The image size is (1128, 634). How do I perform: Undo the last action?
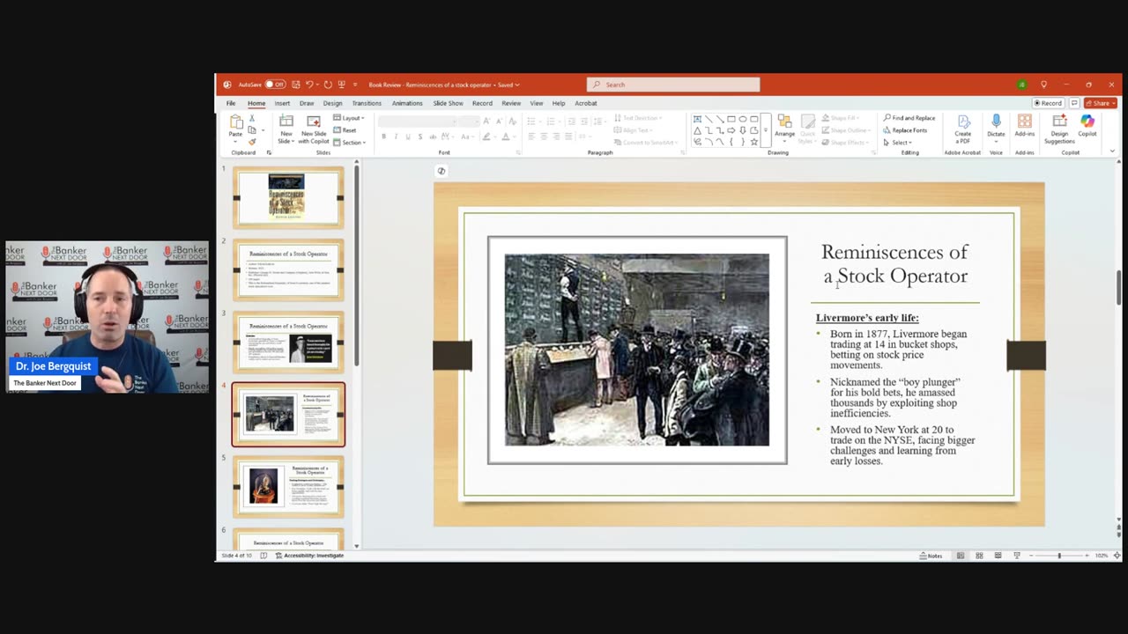[309, 85]
